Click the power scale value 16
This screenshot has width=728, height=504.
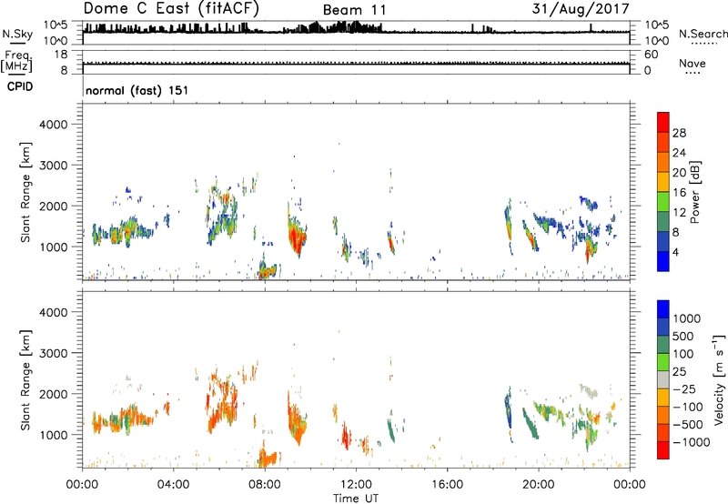pyautogui.click(x=679, y=193)
